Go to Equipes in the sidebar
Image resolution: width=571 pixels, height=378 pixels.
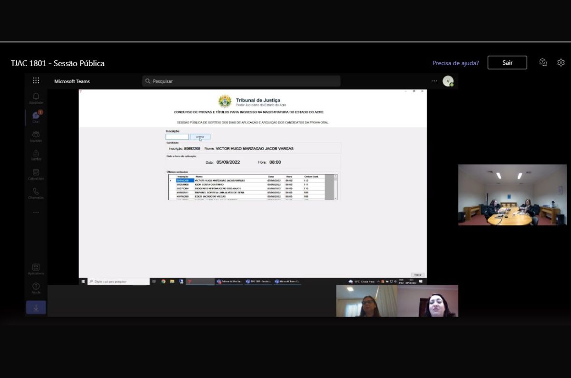(x=36, y=136)
